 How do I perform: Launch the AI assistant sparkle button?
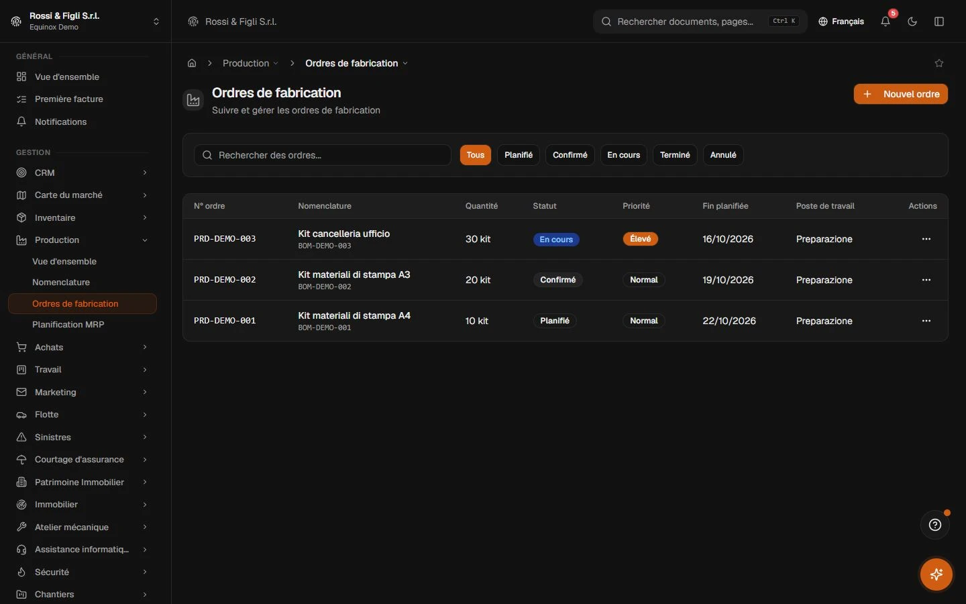pos(936,574)
